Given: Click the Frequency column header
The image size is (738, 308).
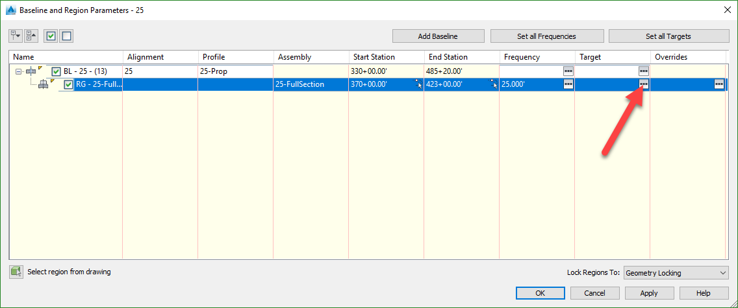Looking at the screenshot, I should 537,57.
